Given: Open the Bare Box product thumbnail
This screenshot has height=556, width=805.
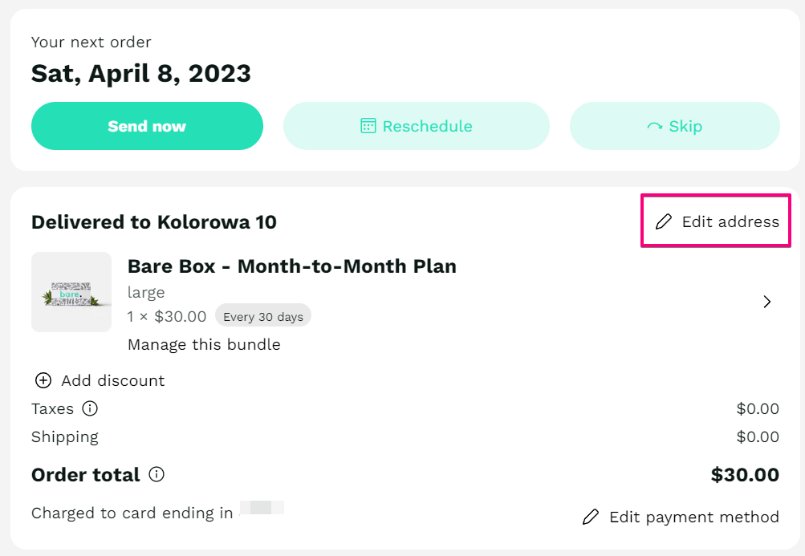Looking at the screenshot, I should (71, 291).
